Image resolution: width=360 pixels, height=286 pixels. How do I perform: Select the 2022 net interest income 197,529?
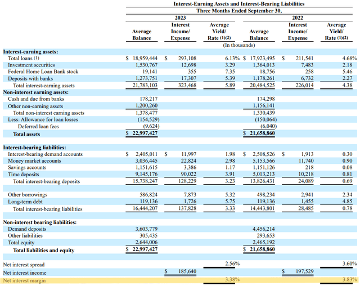point(304,271)
